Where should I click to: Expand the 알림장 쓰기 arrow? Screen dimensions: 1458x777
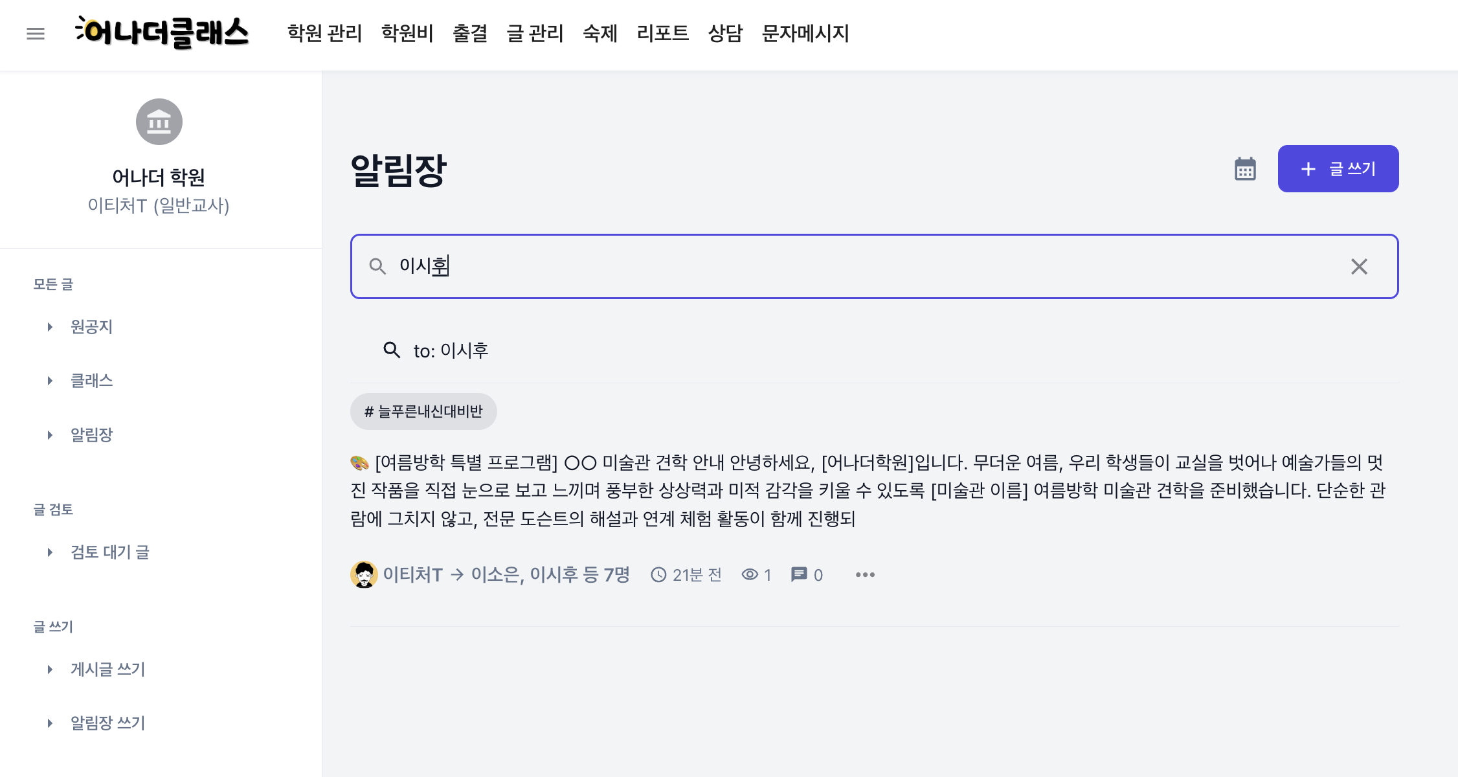click(x=50, y=723)
